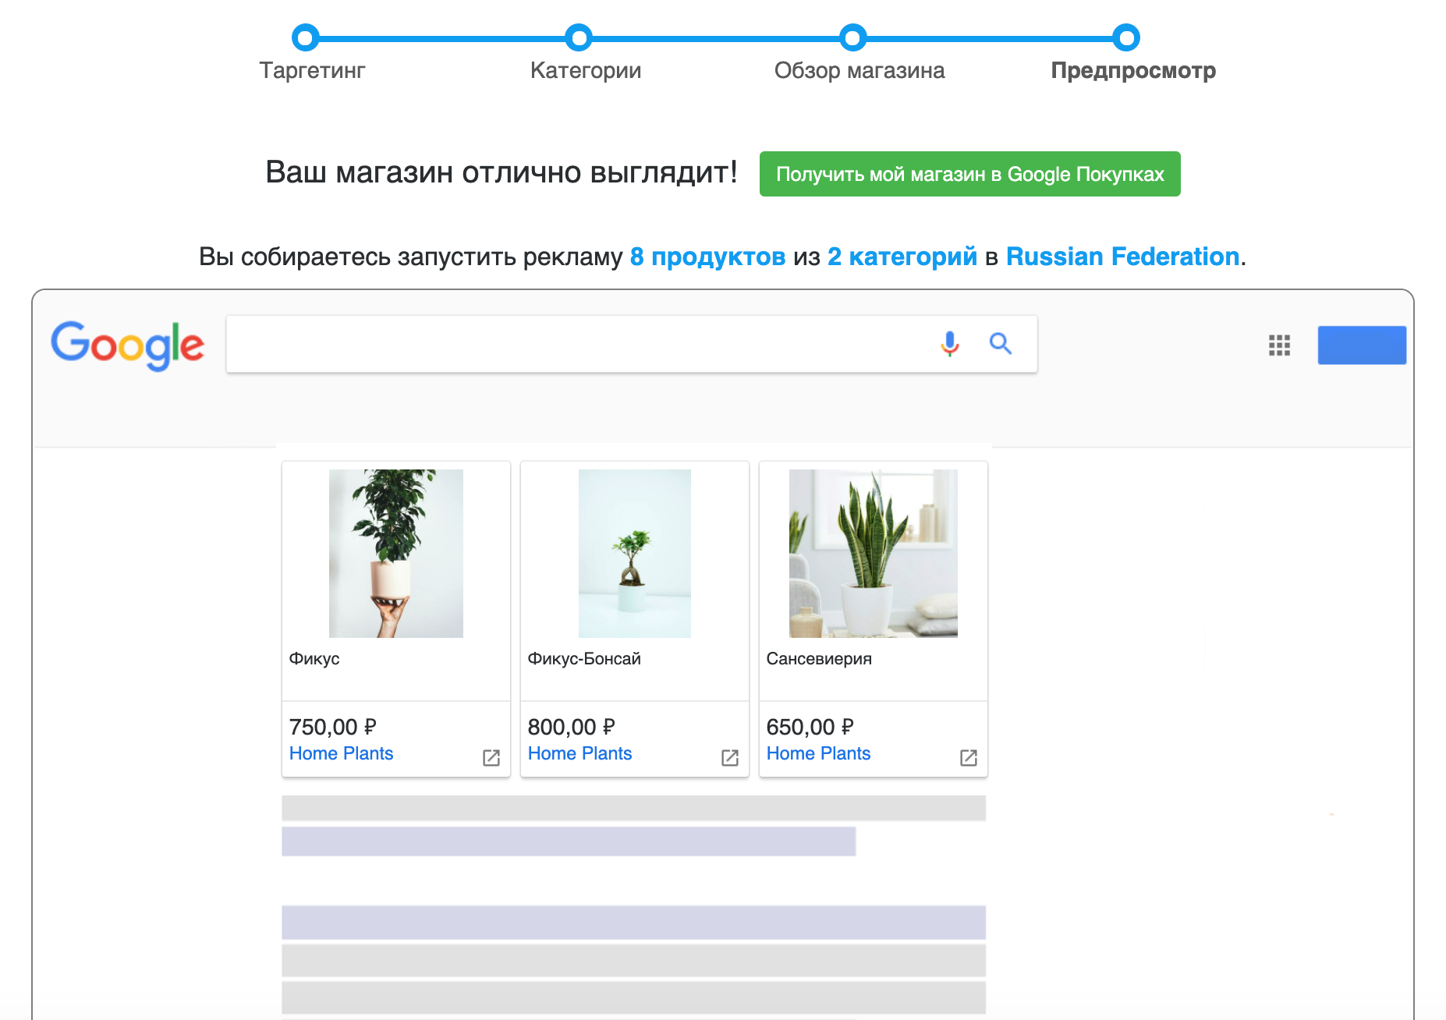The width and height of the screenshot is (1446, 1020).
Task: Open Home Plants link under Сансевиерия
Action: pyautogui.click(x=818, y=753)
